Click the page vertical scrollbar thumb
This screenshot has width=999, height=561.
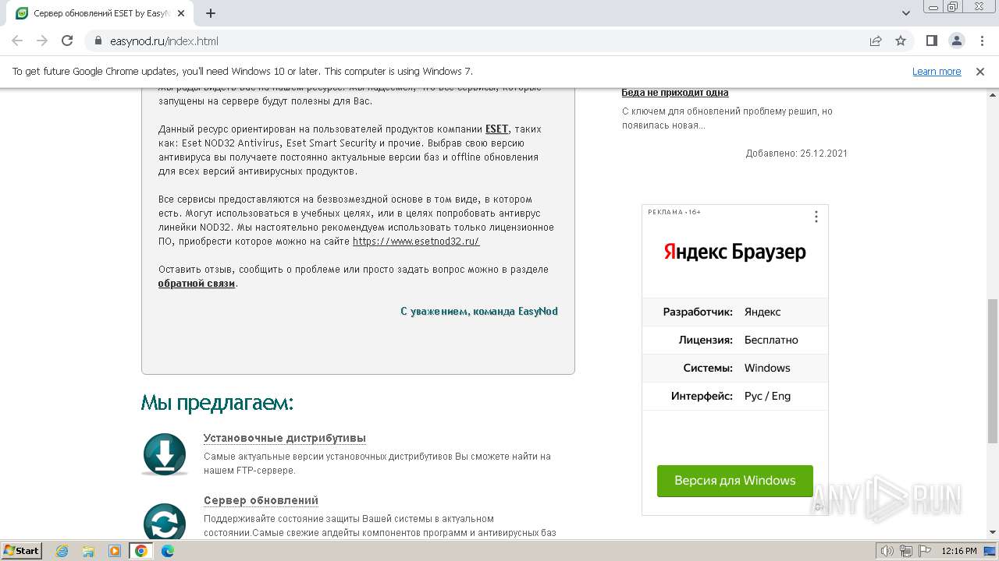993,371
